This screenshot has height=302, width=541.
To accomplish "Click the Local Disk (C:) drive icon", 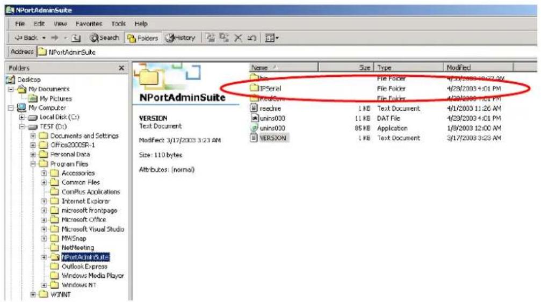I will 33,117.
